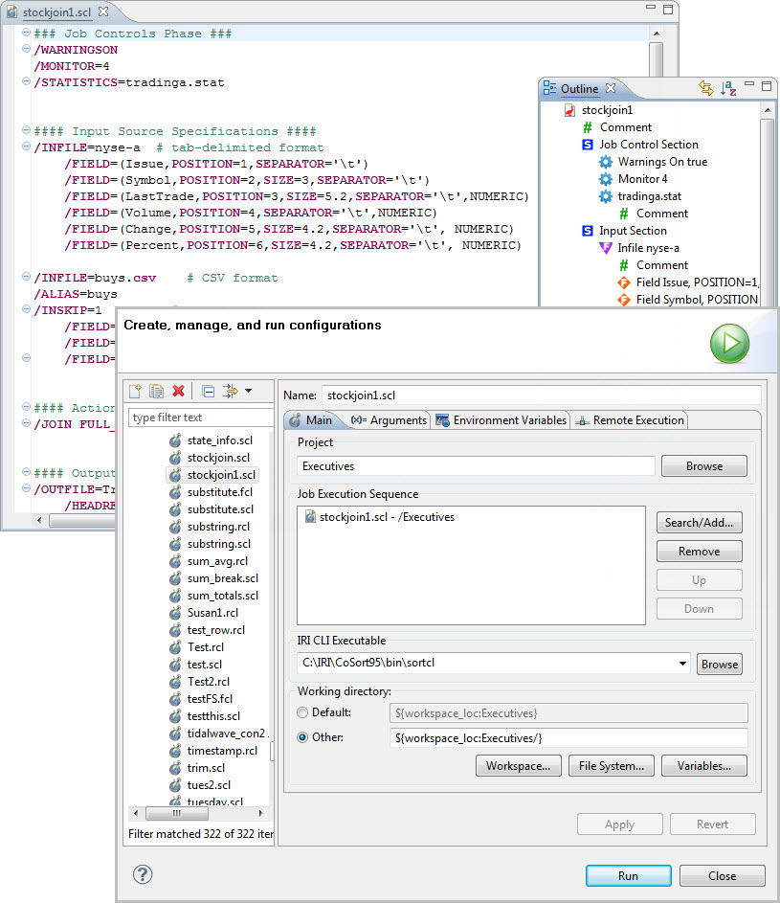Click the Name input field
Image resolution: width=780 pixels, height=903 pixels.
click(x=541, y=395)
